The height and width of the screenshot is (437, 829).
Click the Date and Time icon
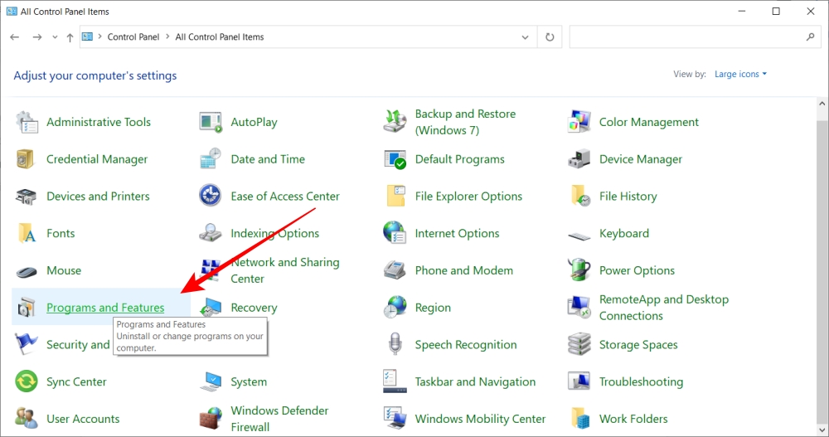coord(211,159)
